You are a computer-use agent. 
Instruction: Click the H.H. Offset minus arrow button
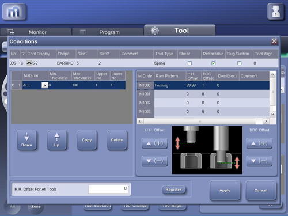tap(154, 161)
